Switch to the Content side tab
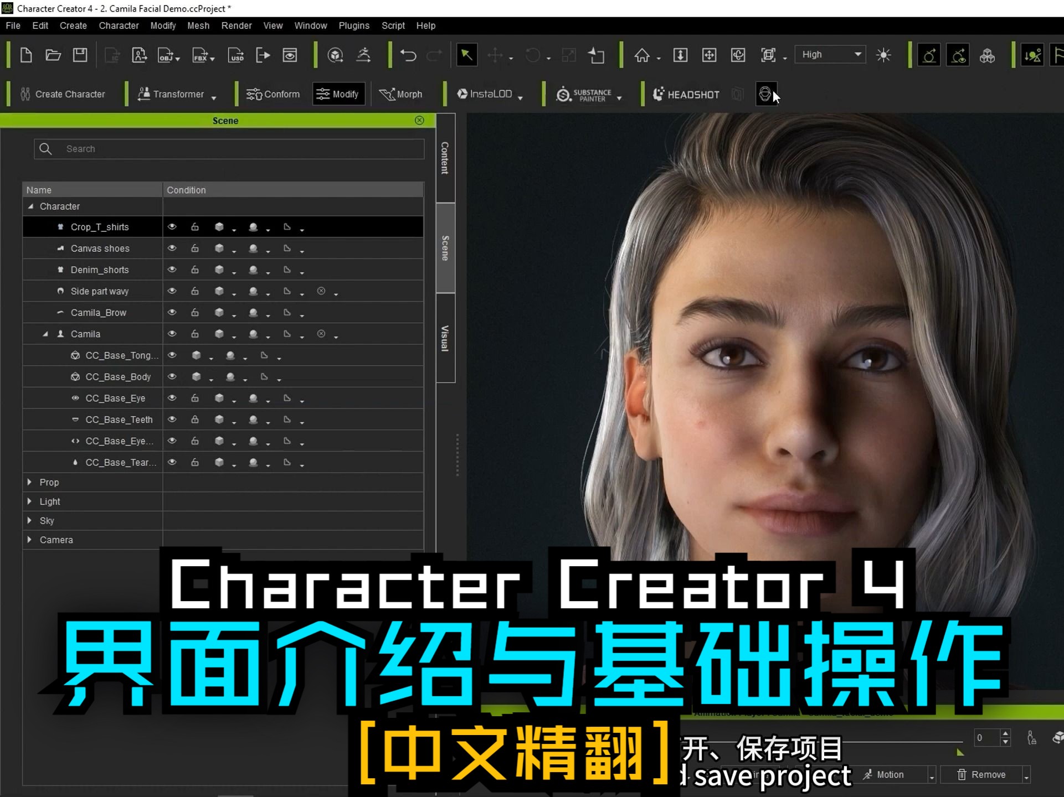This screenshot has width=1064, height=797. [445, 158]
